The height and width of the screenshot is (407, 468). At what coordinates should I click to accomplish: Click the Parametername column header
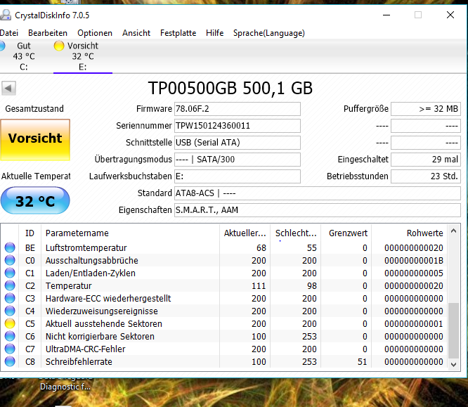(130, 233)
